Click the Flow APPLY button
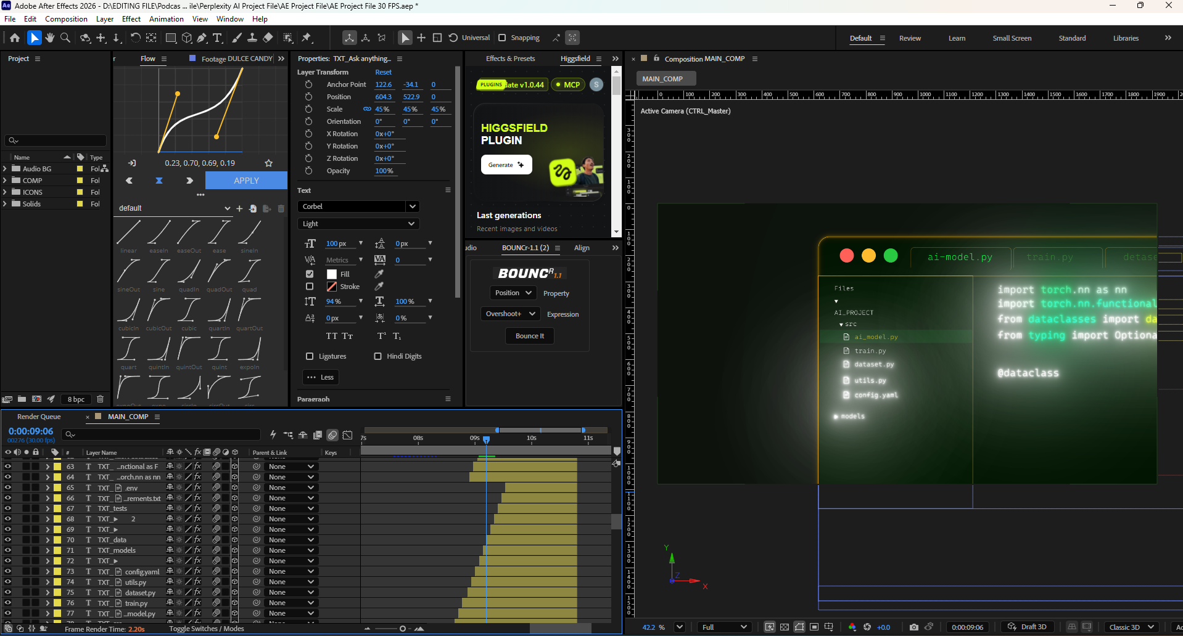This screenshot has width=1183, height=636. point(246,181)
